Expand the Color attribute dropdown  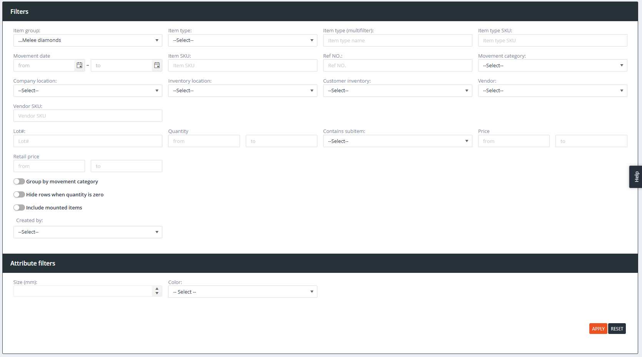(242, 292)
